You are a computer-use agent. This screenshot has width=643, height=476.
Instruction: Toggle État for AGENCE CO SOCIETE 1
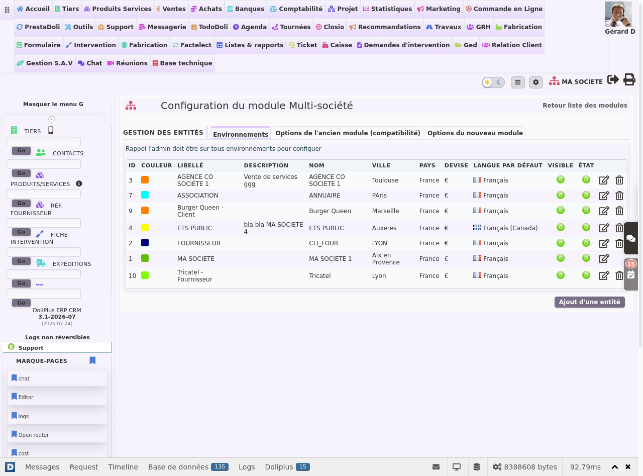click(x=586, y=179)
